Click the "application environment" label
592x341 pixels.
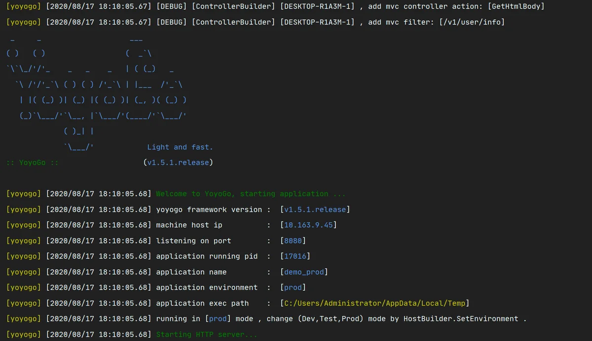click(x=207, y=287)
